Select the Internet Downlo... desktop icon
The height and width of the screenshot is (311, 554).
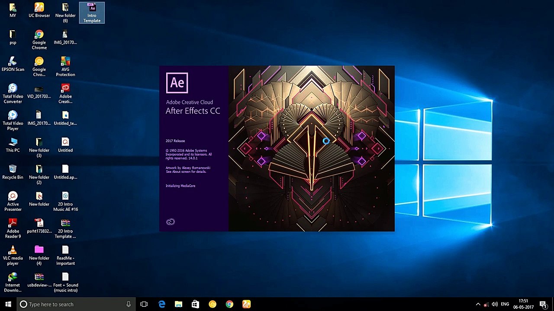[13, 282]
